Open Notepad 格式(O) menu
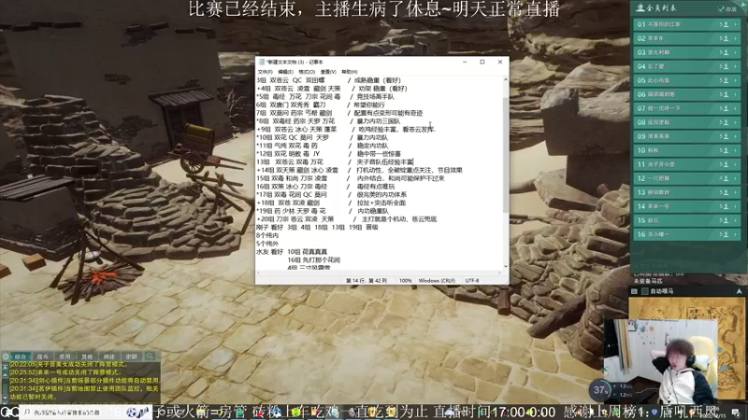This screenshot has width=748, height=420. (x=307, y=72)
